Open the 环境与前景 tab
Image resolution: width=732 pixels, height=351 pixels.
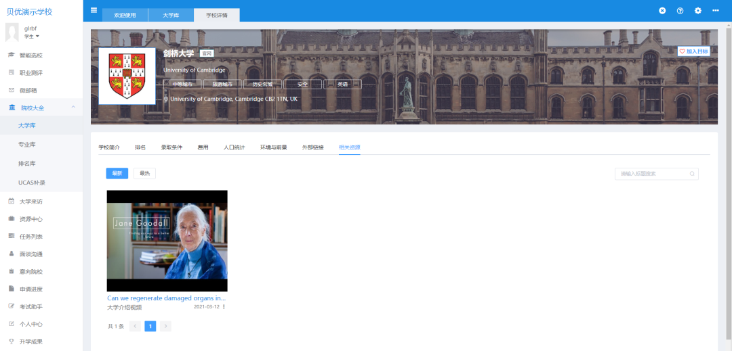point(274,147)
